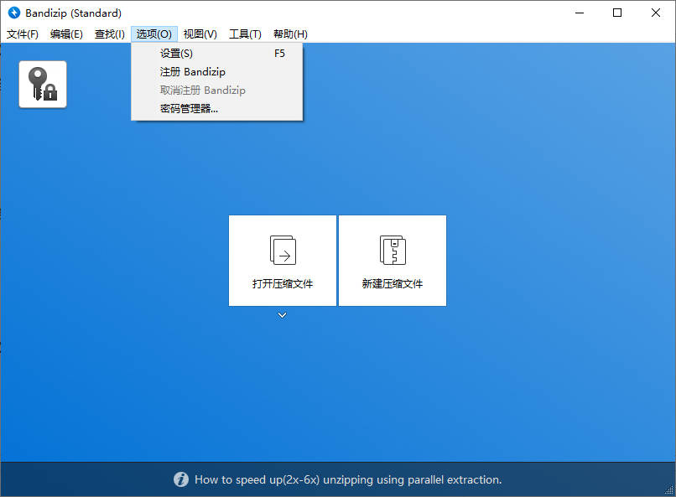
Task: Open 密码管理器... from the menu
Action: [189, 108]
